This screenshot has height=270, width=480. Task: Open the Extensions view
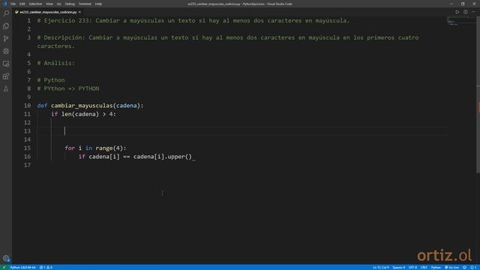pos(6,76)
